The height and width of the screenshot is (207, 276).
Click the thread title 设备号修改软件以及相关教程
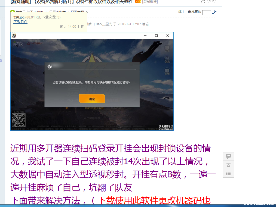[104, 2]
